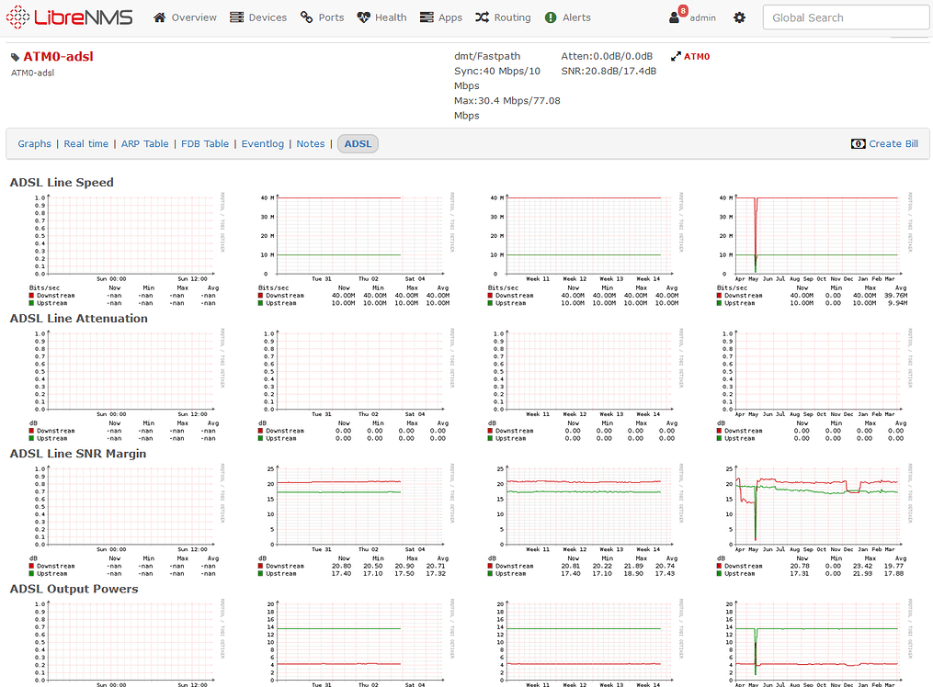Open the yearly ADSL Line Speed graph
933x687 pixels.
pos(814,249)
